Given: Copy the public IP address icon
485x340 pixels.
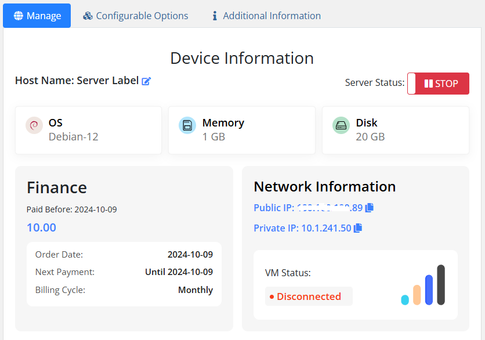Looking at the screenshot, I should tap(370, 208).
